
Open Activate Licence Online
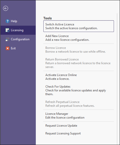[x=79, y=77]
